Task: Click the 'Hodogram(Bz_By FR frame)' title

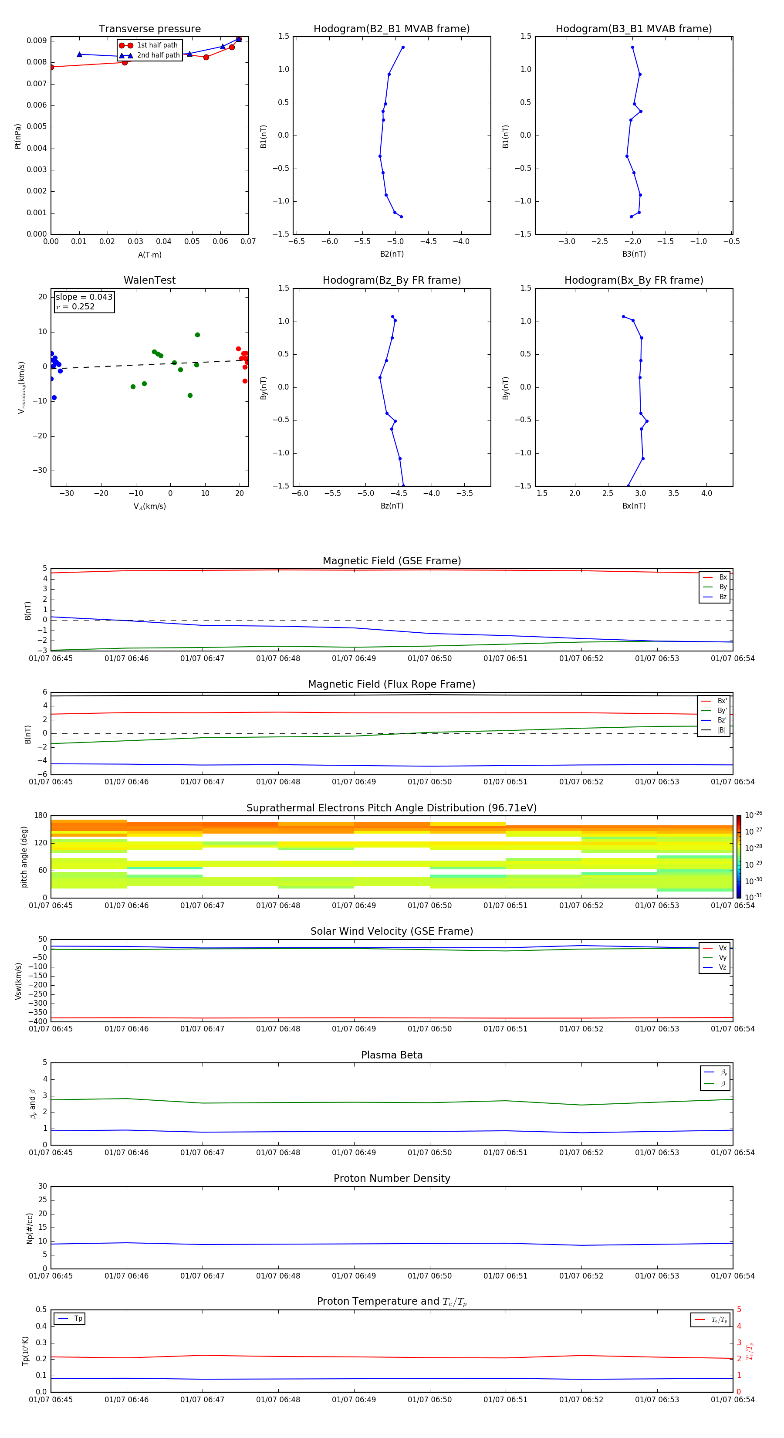Action: click(392, 280)
